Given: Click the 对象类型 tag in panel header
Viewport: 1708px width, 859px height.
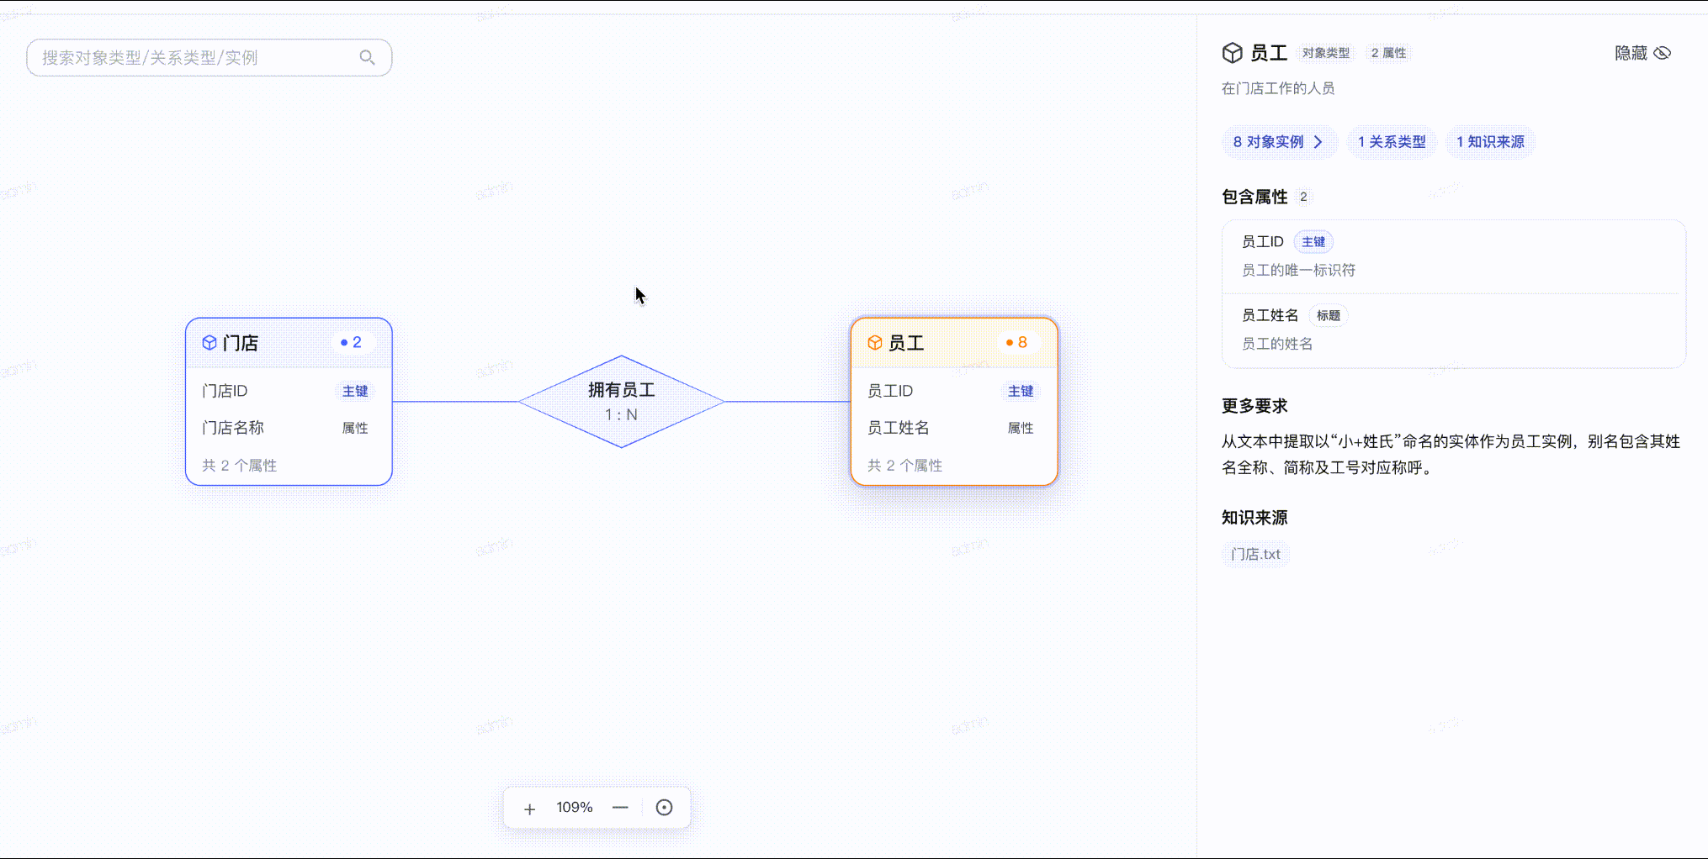Looking at the screenshot, I should [x=1326, y=53].
